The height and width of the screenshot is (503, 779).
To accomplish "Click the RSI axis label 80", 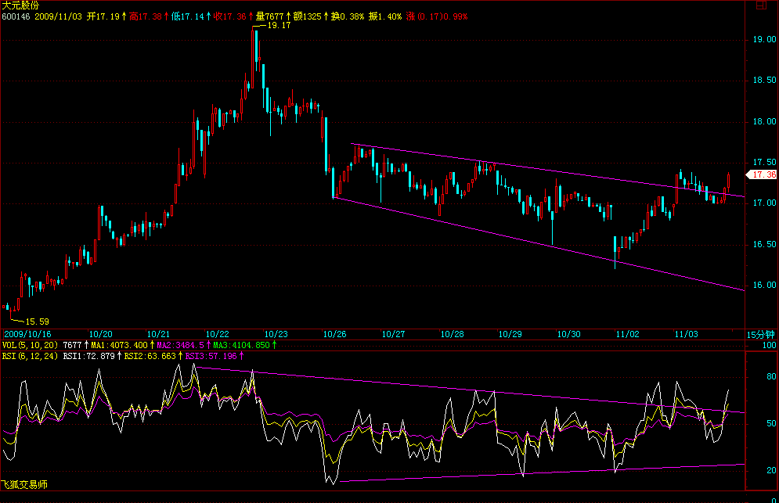I will click(771, 377).
